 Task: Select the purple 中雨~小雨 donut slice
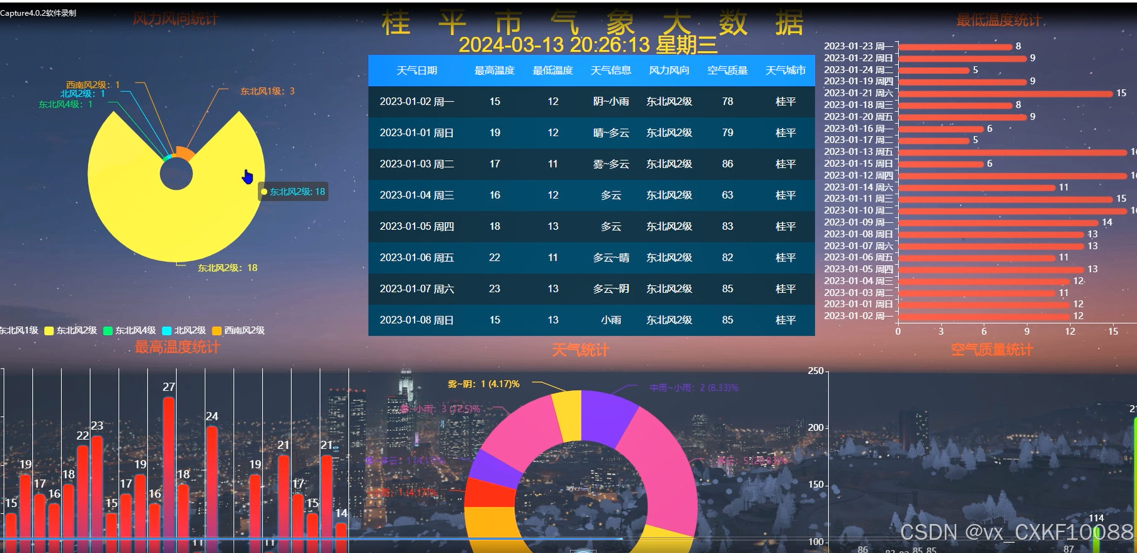point(608,417)
